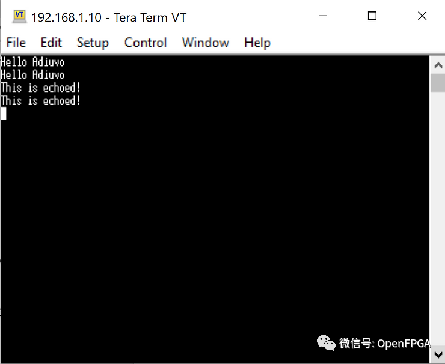Open the Help menu
Viewport: 445px width, 364px height.
pyautogui.click(x=257, y=43)
